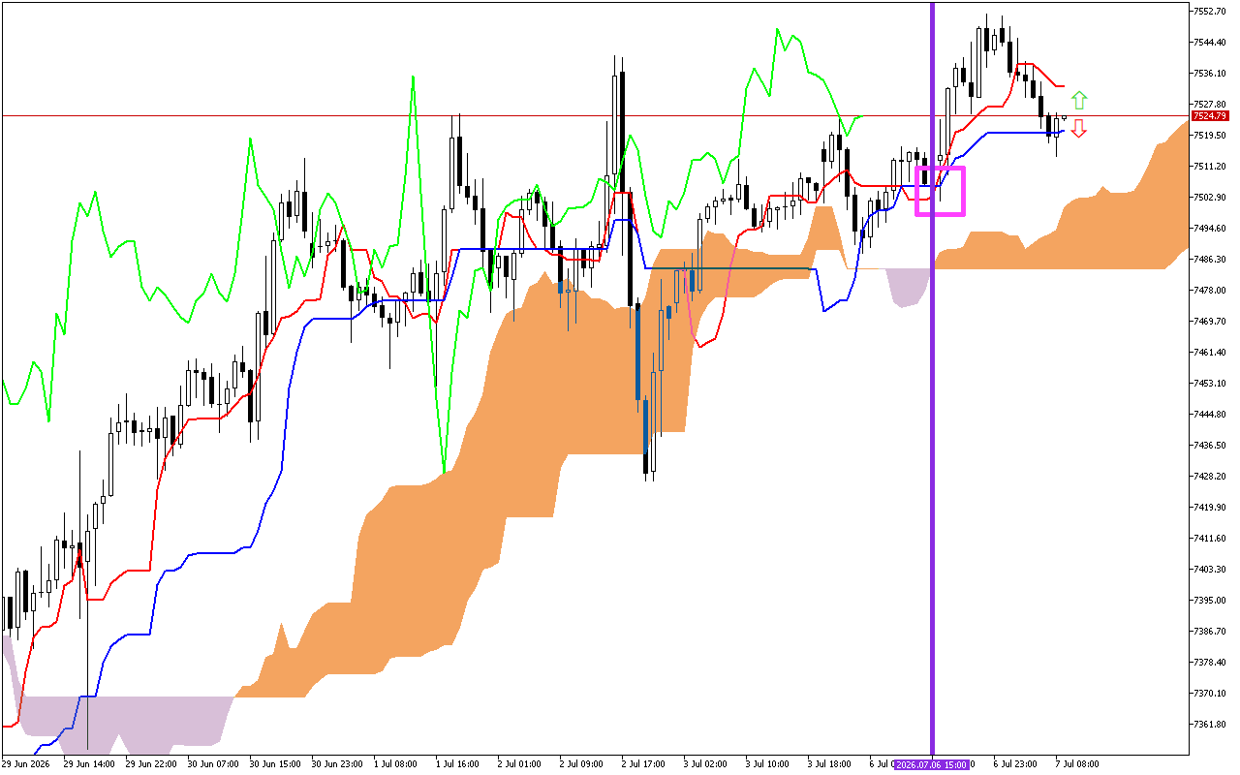Click the 1 Jul 08:00 time label
Image resolution: width=1240 pixels, height=775 pixels.
tap(394, 763)
